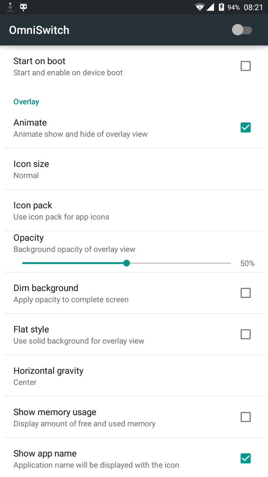This screenshot has width=268, height=477.
Task: Enable the Dim background checkbox
Action: [246, 293]
